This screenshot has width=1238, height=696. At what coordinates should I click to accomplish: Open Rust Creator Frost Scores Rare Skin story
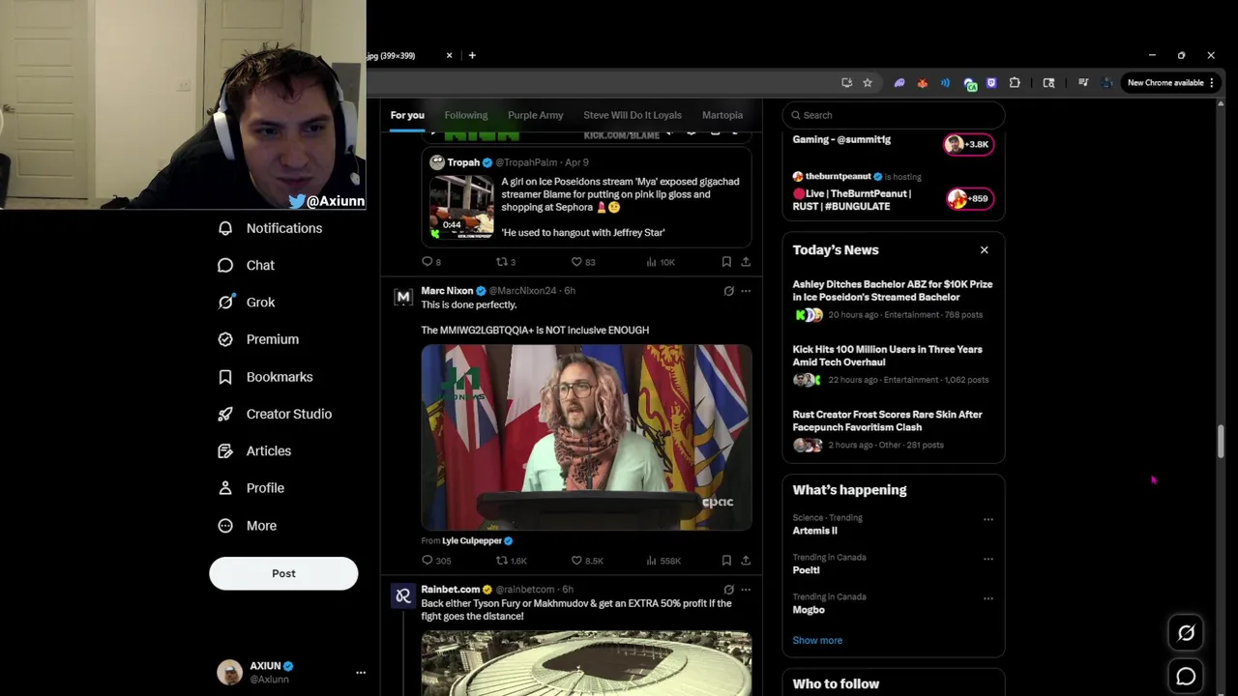tap(893, 429)
